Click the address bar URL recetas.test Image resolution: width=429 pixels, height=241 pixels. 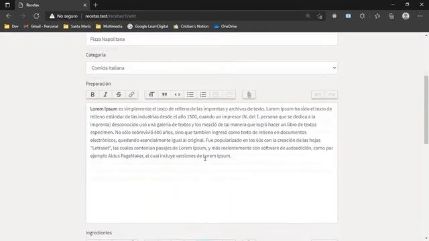point(111,16)
